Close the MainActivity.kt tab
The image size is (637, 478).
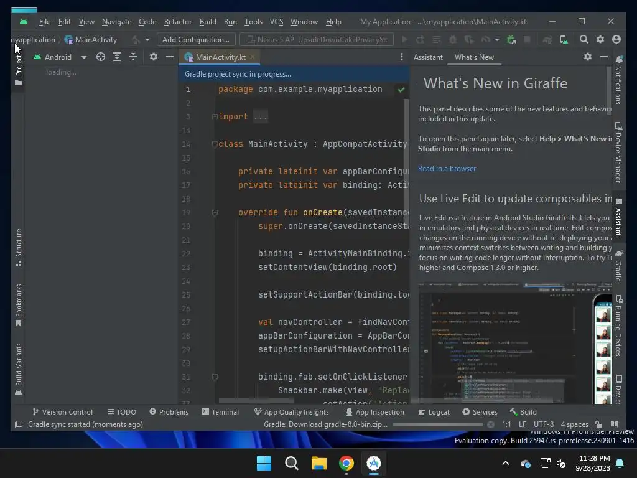click(253, 57)
